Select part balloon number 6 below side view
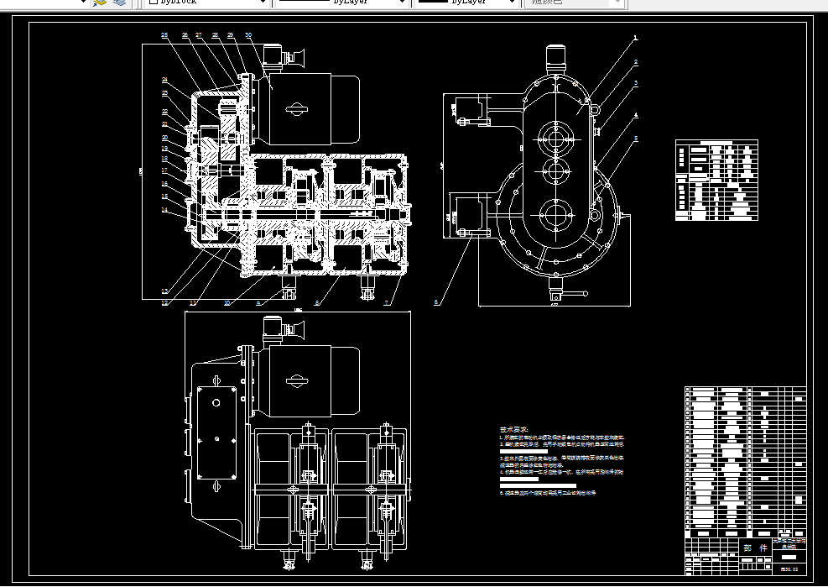The image size is (828, 587). point(436,302)
